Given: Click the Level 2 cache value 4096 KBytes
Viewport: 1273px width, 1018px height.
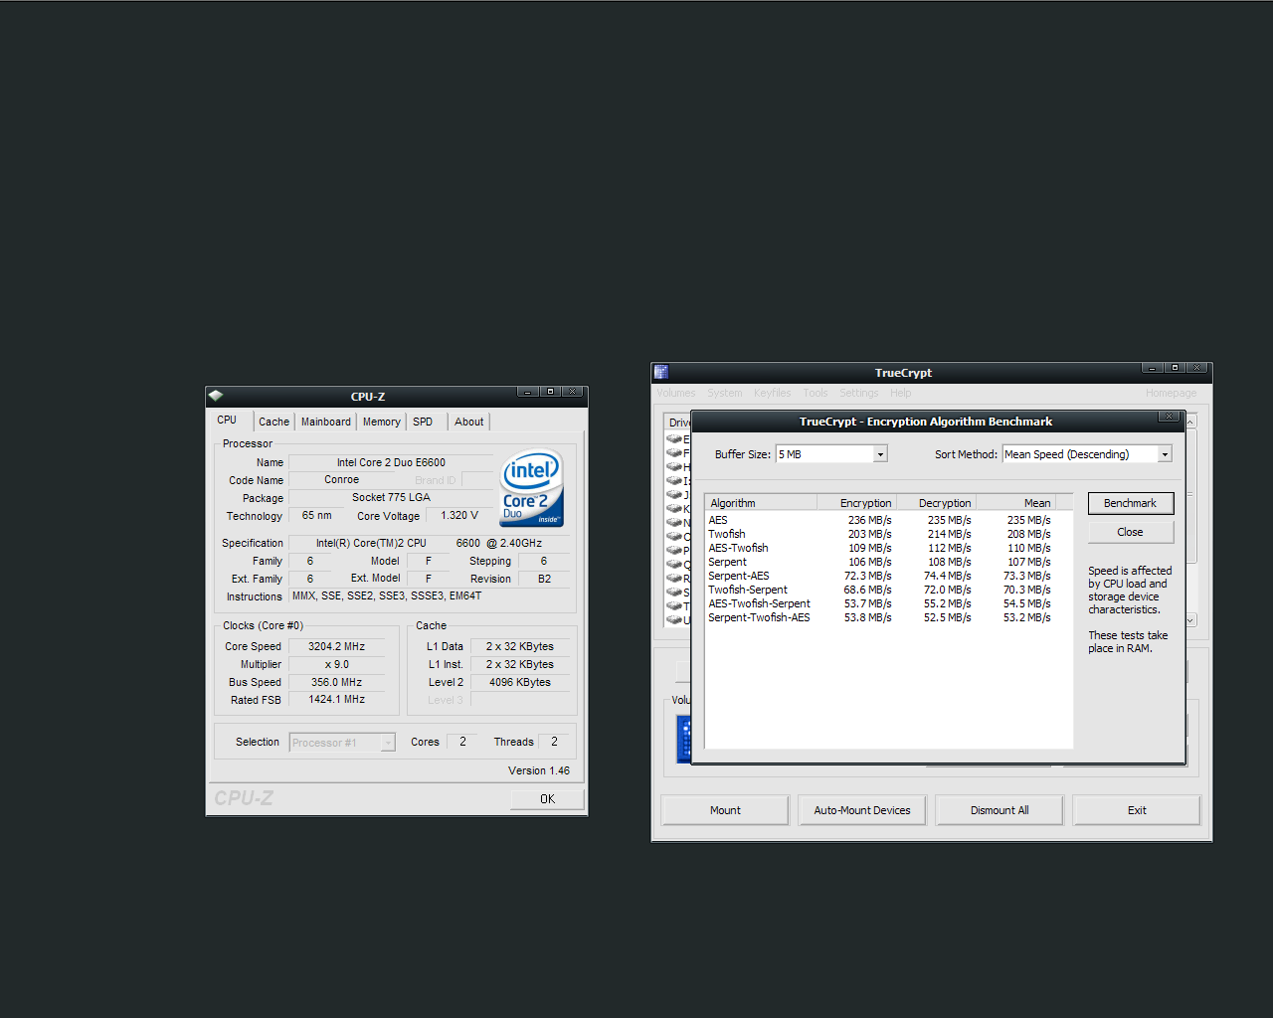Looking at the screenshot, I should tap(520, 682).
